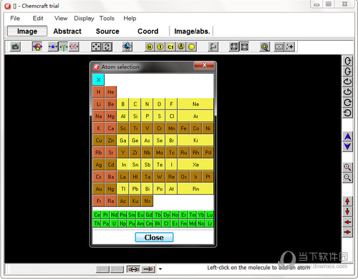This screenshot has height=279, width=358.
Task: Click the yellow C1 label icon
Action: pyautogui.click(x=171, y=47)
